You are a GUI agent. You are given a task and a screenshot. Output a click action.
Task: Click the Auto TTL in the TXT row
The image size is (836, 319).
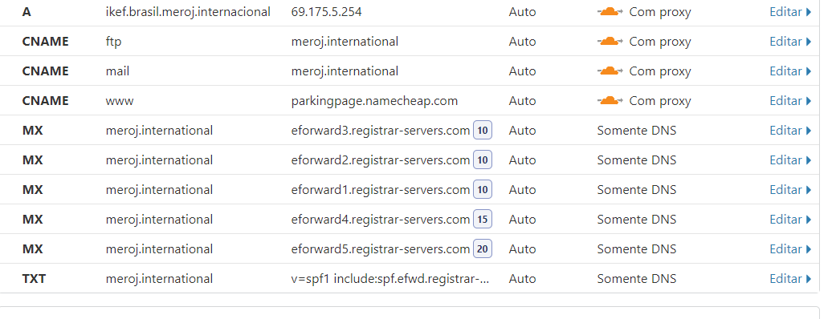point(522,279)
